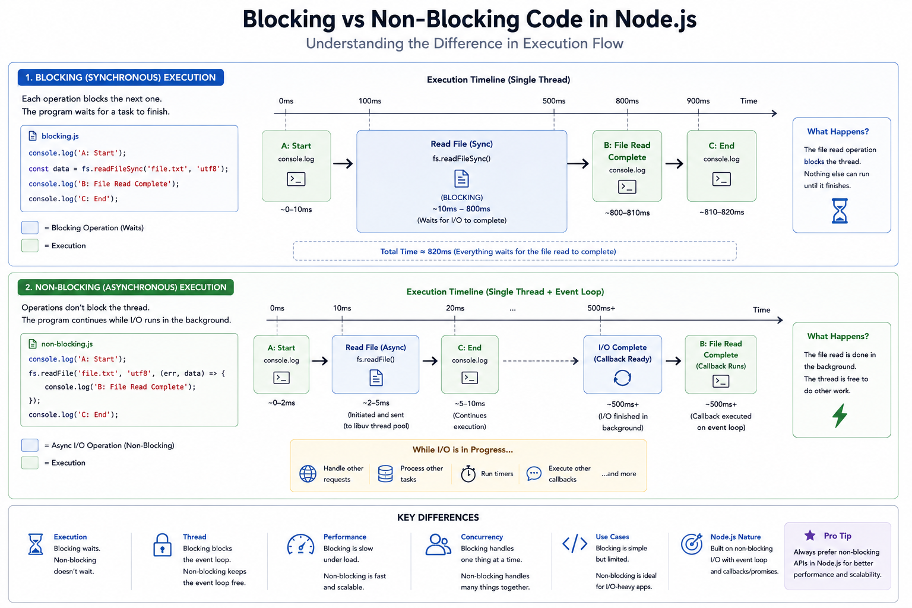
Task: Click the non-blocking.js file icon
Action: (33, 344)
